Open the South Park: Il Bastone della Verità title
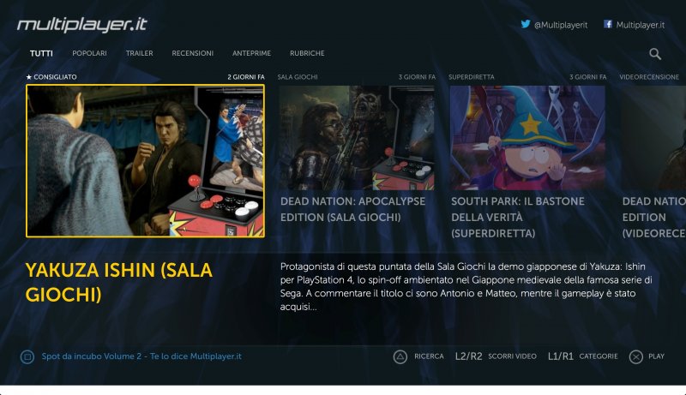Viewport: 686px width, 395px height. (517, 217)
